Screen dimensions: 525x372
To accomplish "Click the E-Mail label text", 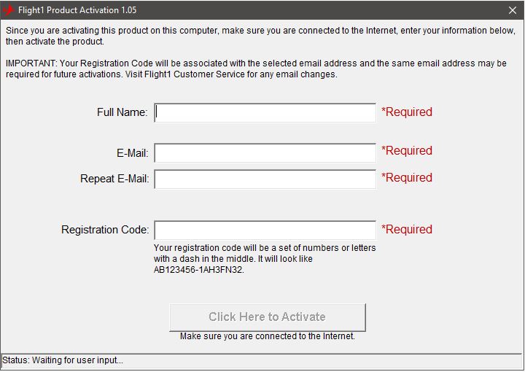I will (132, 153).
